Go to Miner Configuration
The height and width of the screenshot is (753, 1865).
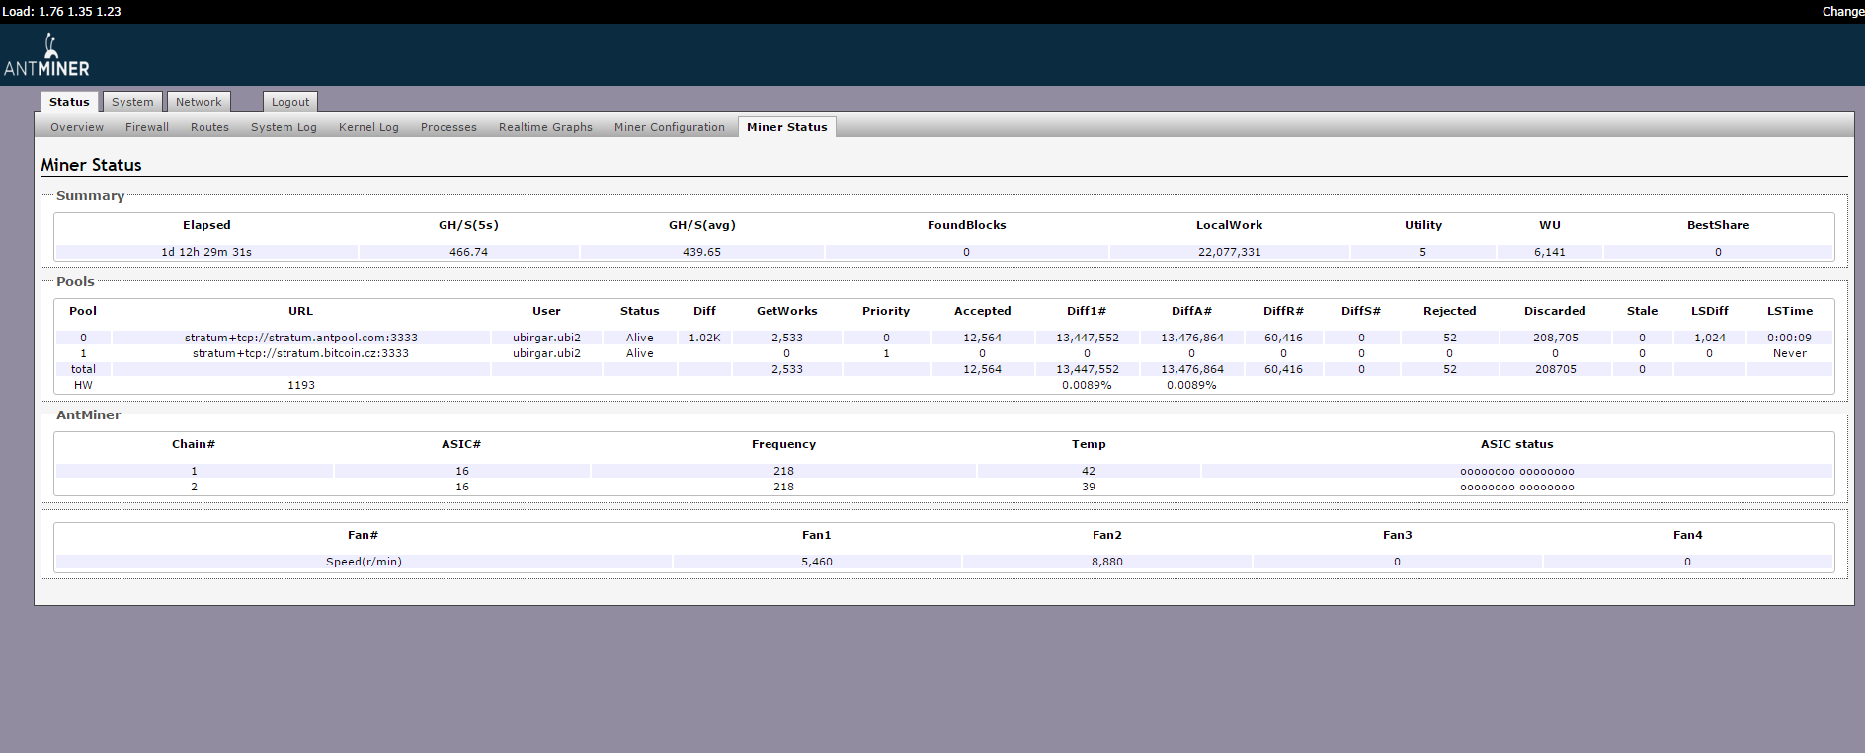tap(669, 127)
